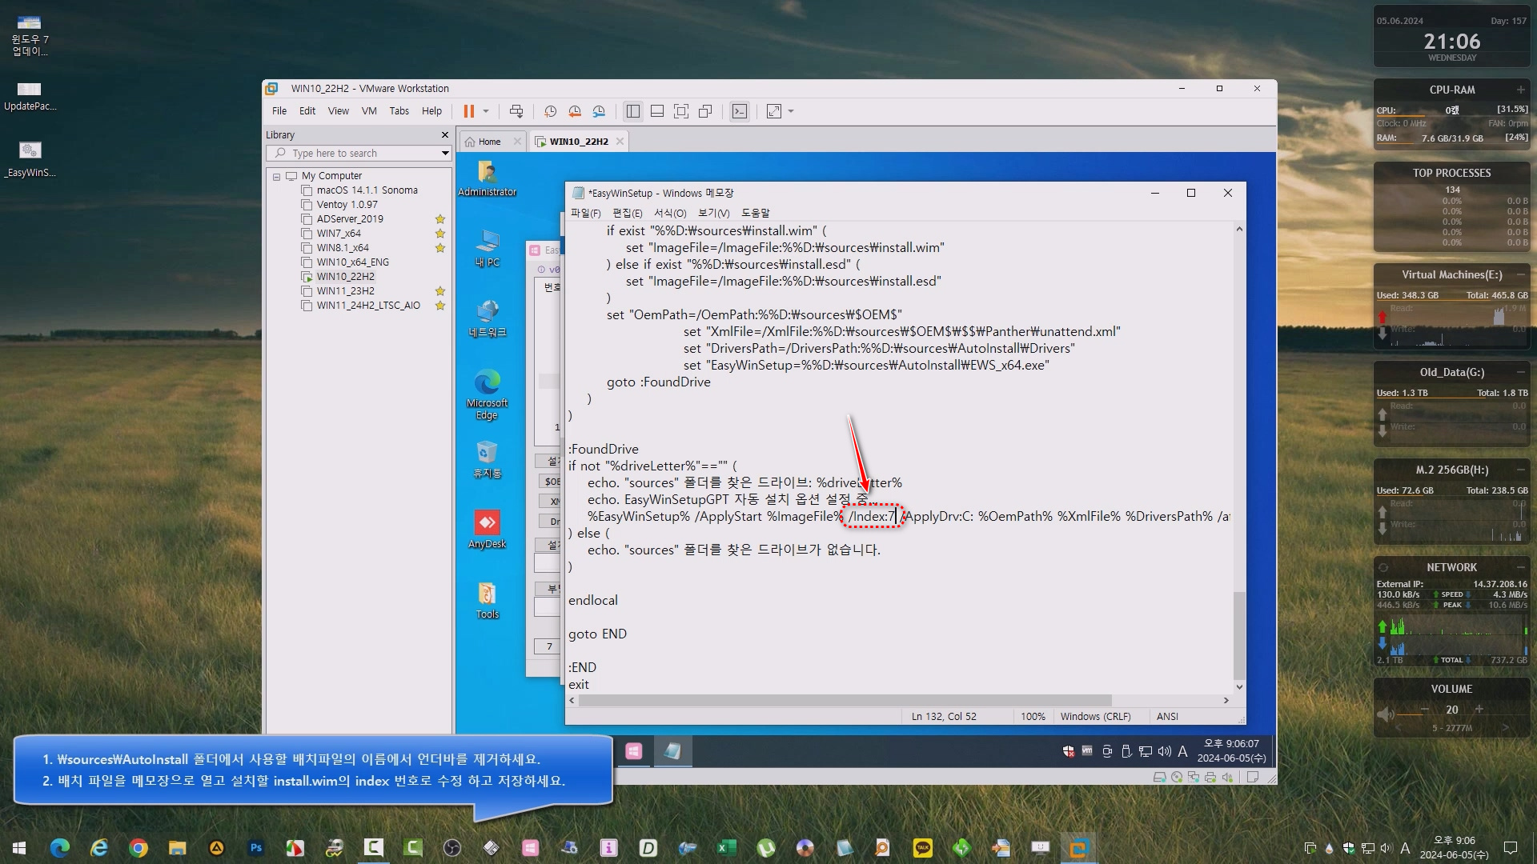Open Notepad 서식(O) format menu

tap(669, 213)
